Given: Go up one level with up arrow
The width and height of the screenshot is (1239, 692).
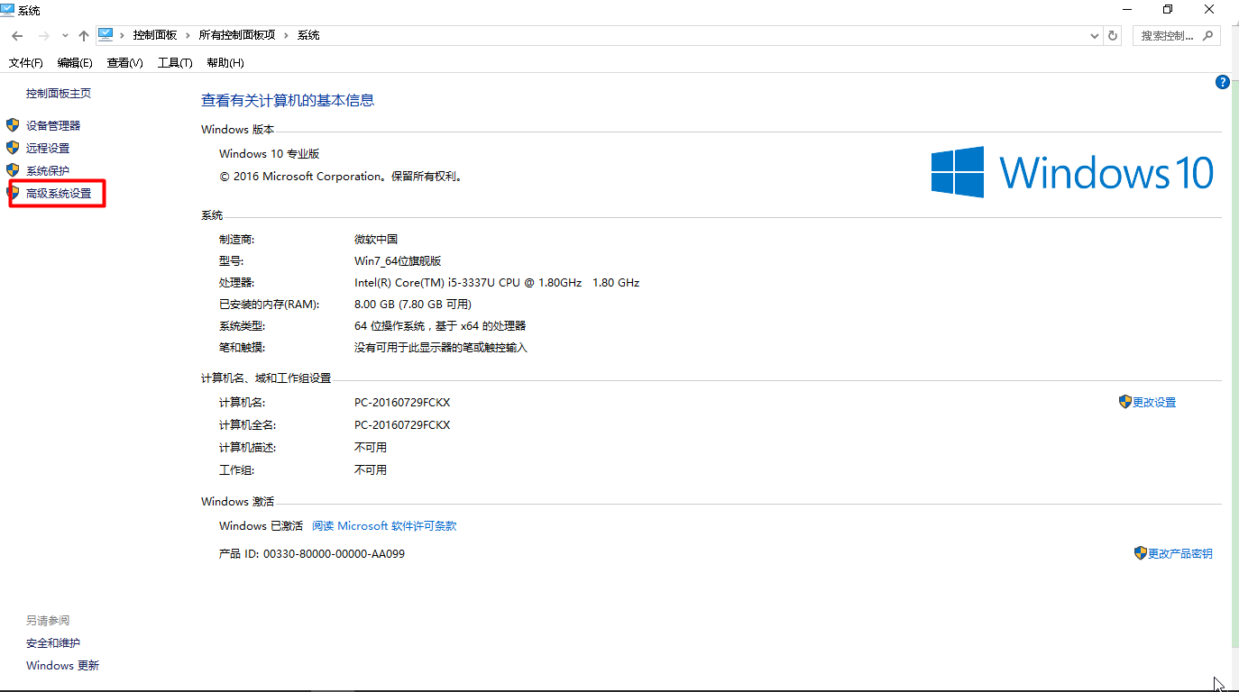Looking at the screenshot, I should pos(84,35).
